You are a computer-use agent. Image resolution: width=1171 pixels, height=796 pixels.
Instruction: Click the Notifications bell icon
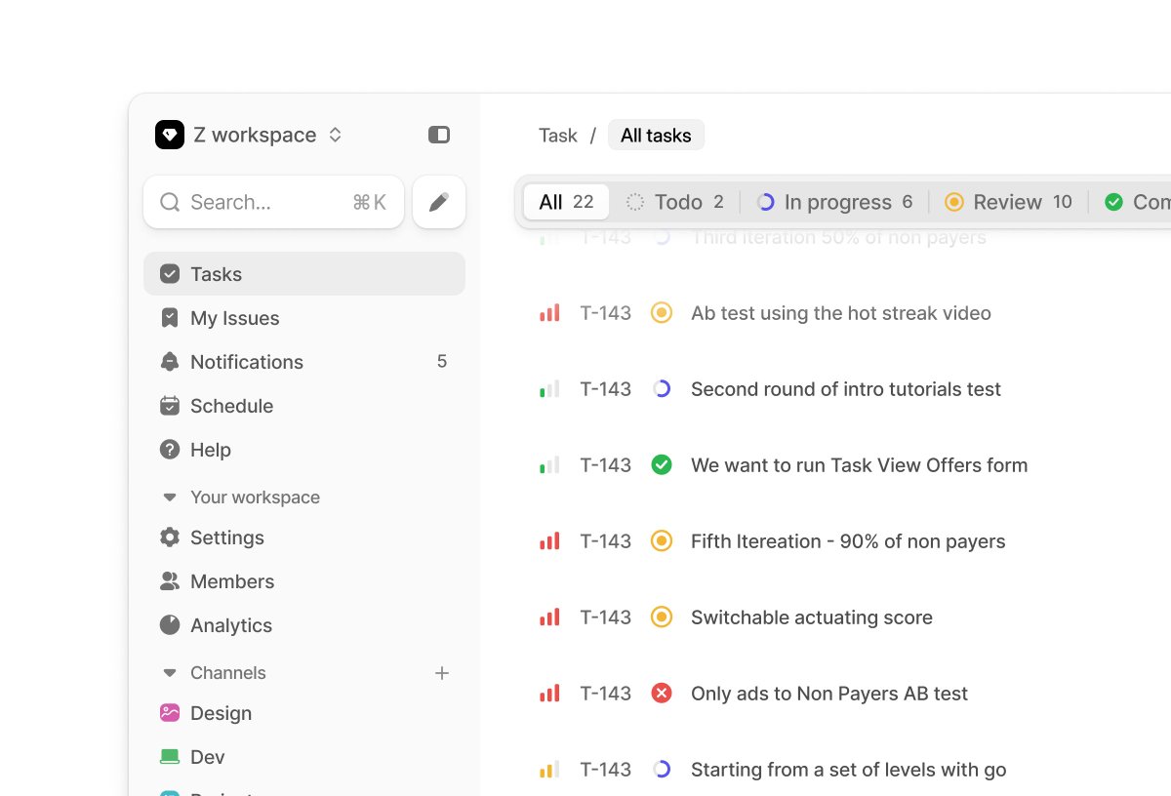(170, 362)
